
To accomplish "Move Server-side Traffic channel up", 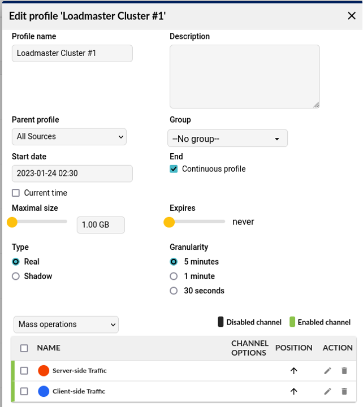I will point(293,371).
